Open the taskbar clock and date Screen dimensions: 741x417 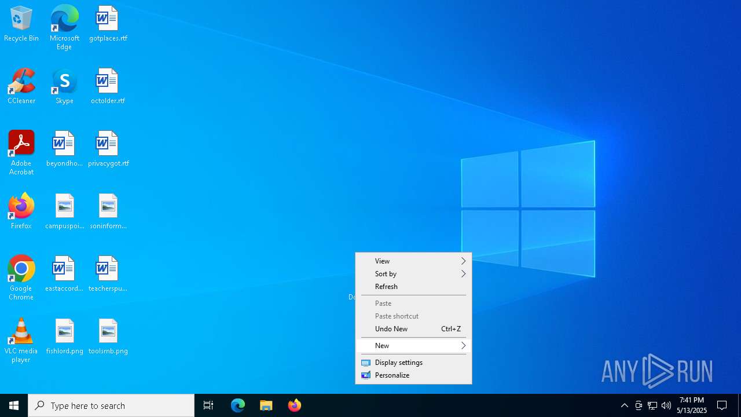(x=692, y=405)
